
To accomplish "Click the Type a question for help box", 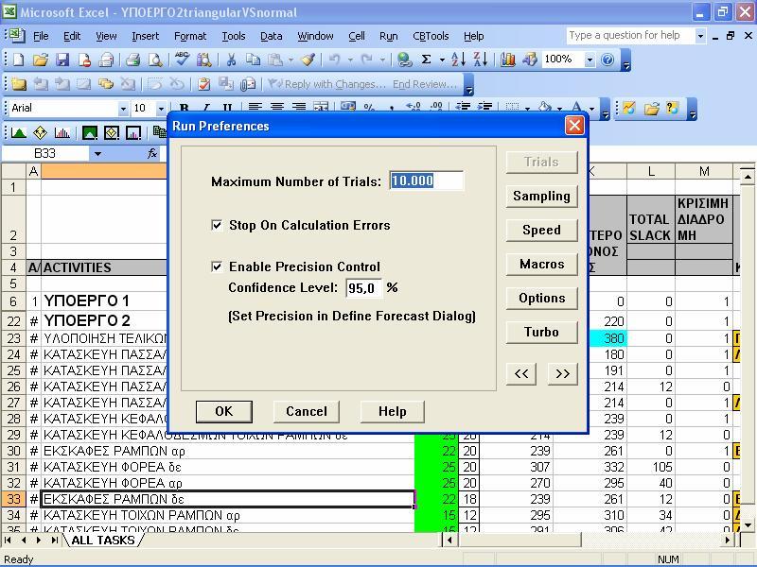I will (630, 36).
